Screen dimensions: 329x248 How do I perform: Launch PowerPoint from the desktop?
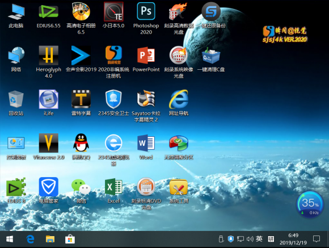click(x=146, y=56)
